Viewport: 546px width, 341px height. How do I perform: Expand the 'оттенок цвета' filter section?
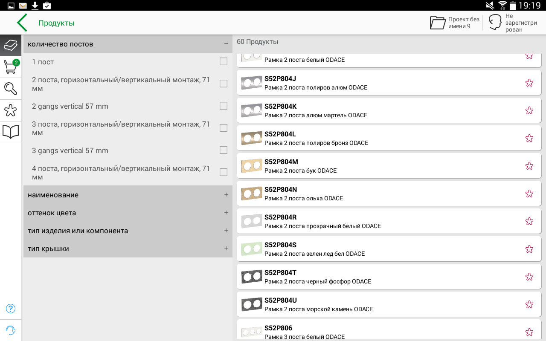point(128,213)
